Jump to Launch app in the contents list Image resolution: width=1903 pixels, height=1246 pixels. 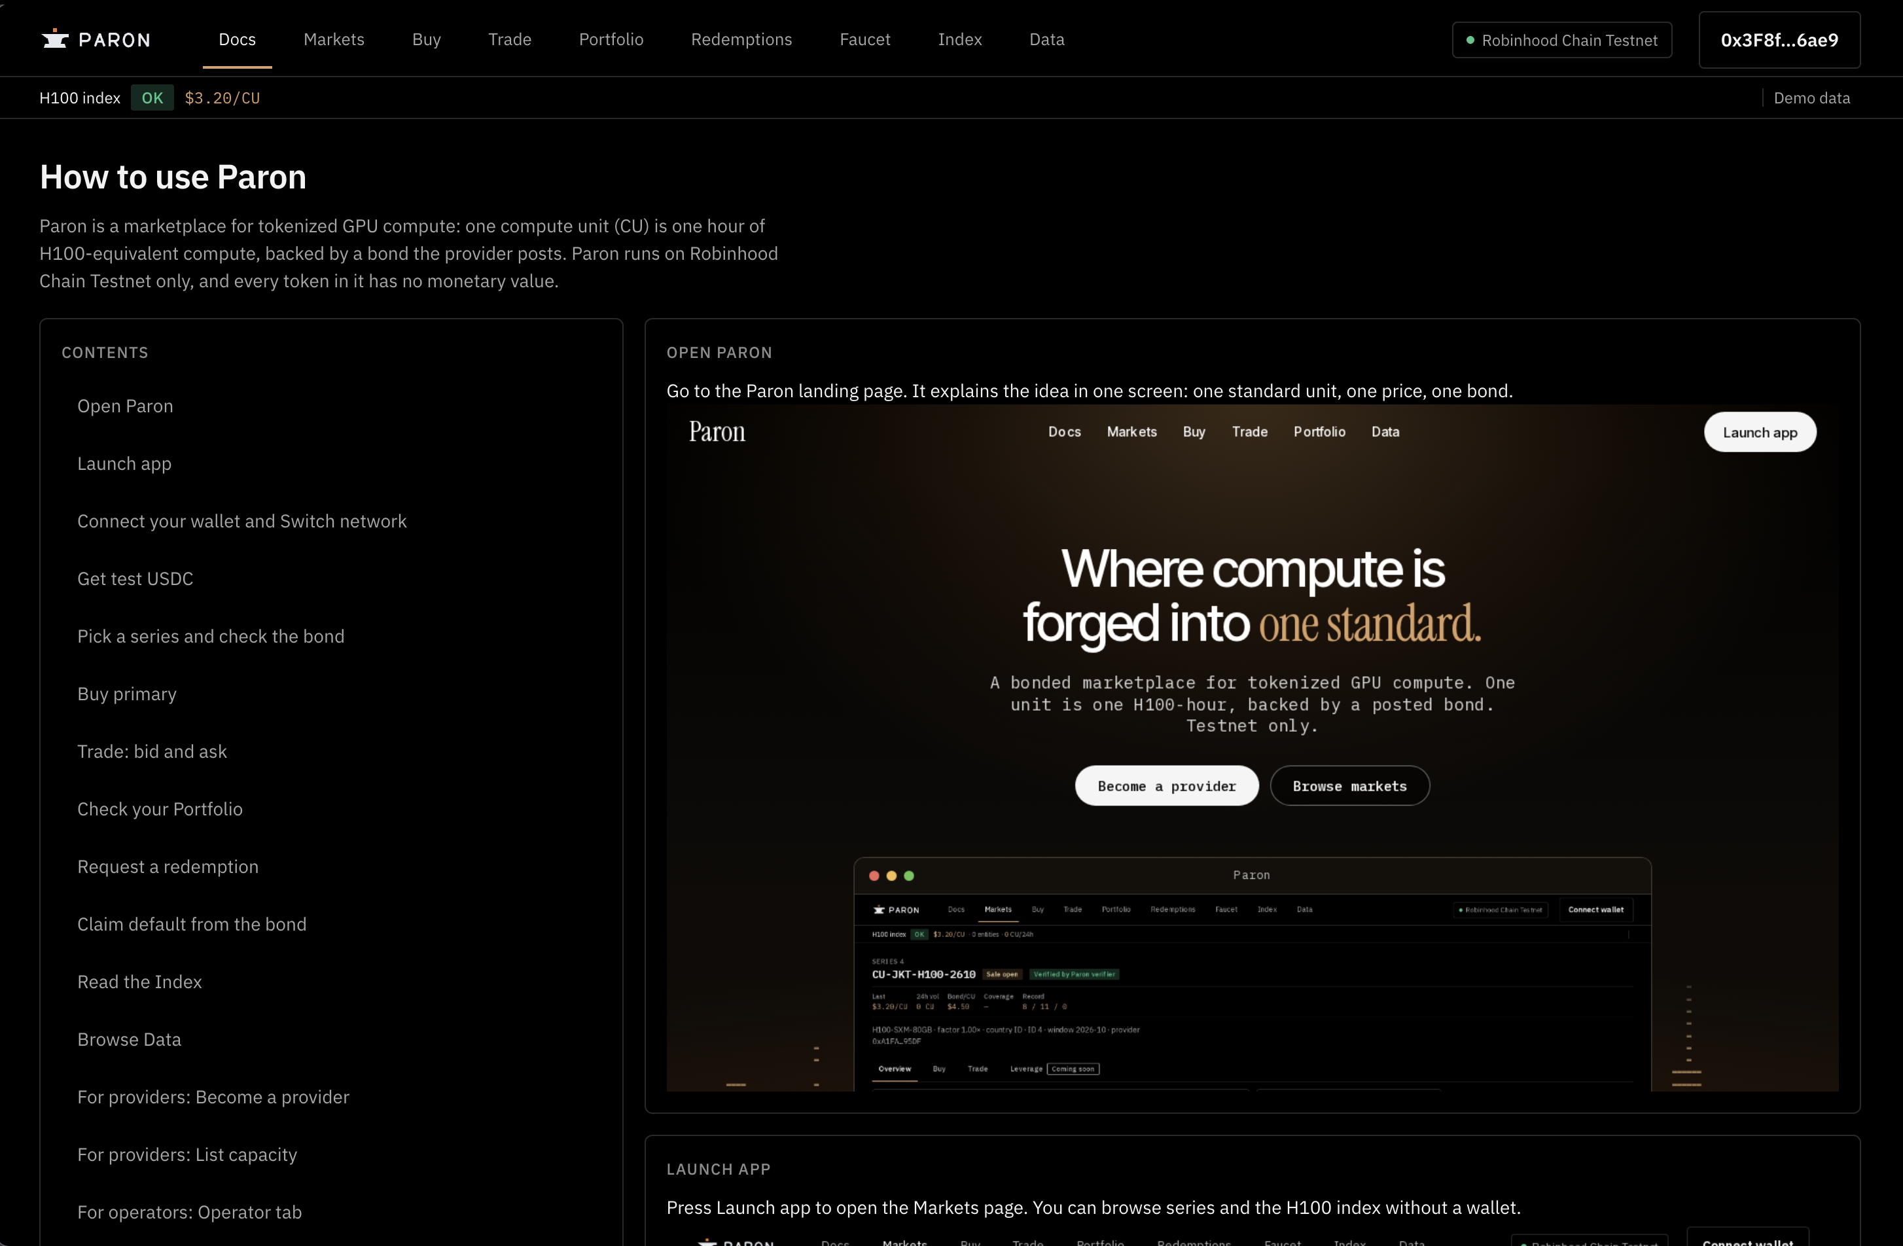(124, 464)
